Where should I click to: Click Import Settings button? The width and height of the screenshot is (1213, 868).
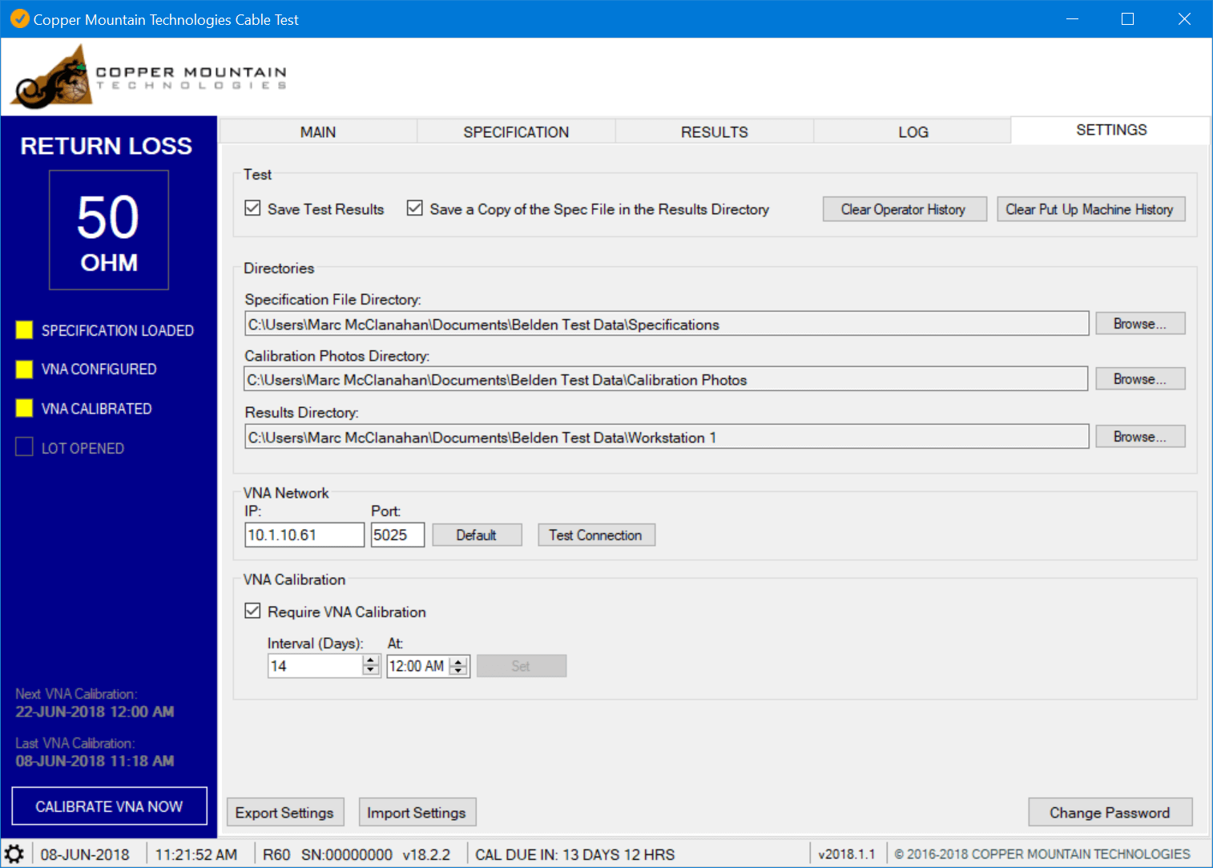tap(417, 813)
